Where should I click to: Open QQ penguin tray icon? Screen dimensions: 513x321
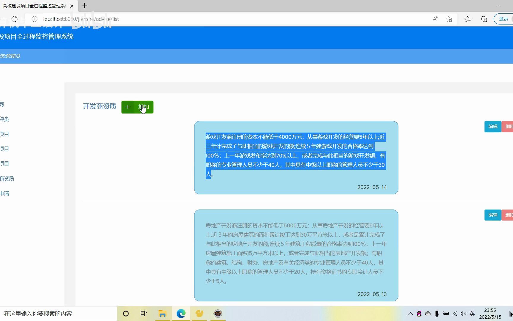coord(419,314)
